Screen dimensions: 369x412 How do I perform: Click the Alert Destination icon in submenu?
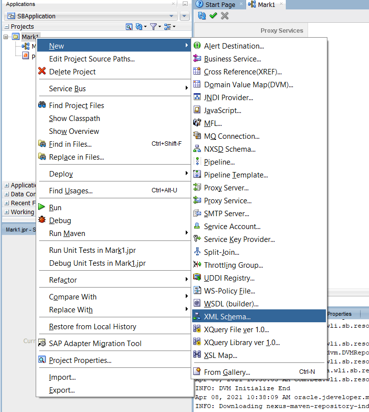click(197, 46)
